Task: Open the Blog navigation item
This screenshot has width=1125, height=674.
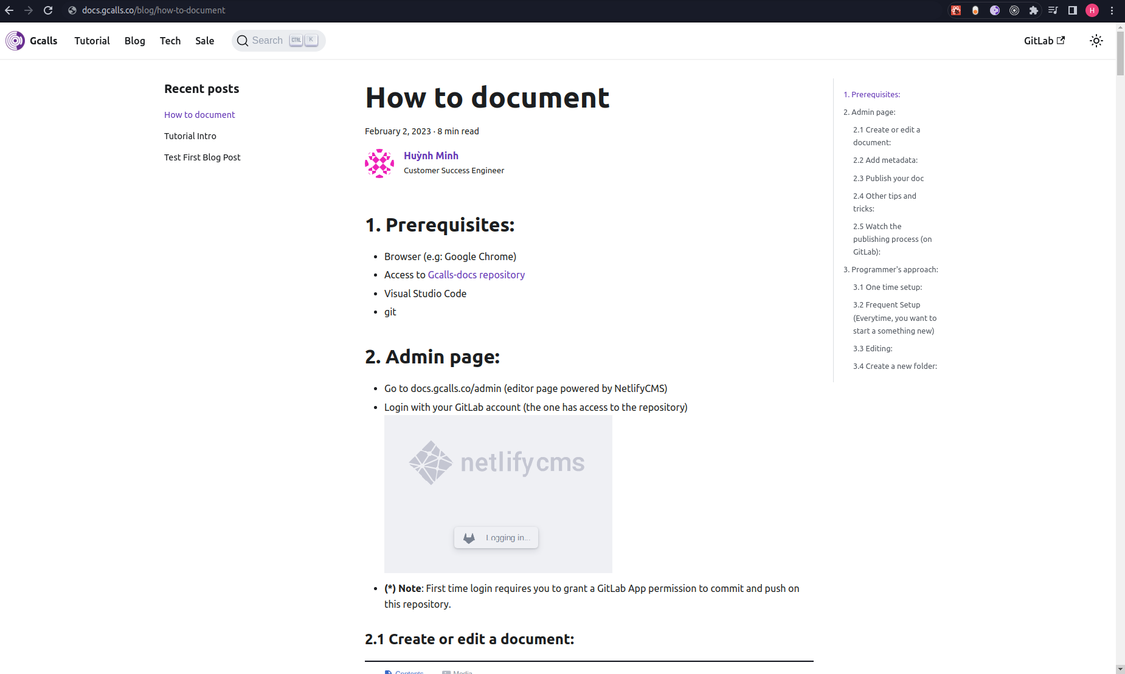Action: click(134, 41)
